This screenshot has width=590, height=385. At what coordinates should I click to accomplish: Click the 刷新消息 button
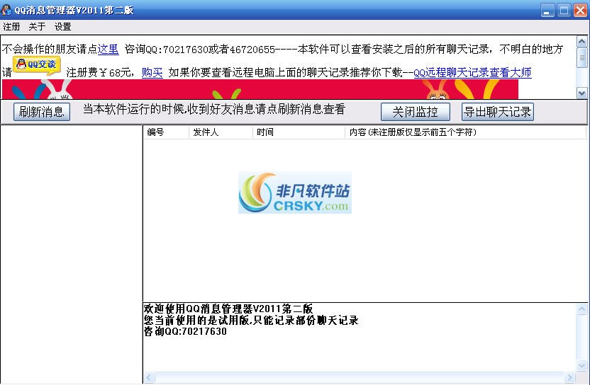click(x=42, y=112)
